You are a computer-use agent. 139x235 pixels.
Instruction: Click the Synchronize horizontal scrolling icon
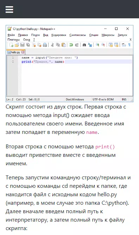point(116,45)
